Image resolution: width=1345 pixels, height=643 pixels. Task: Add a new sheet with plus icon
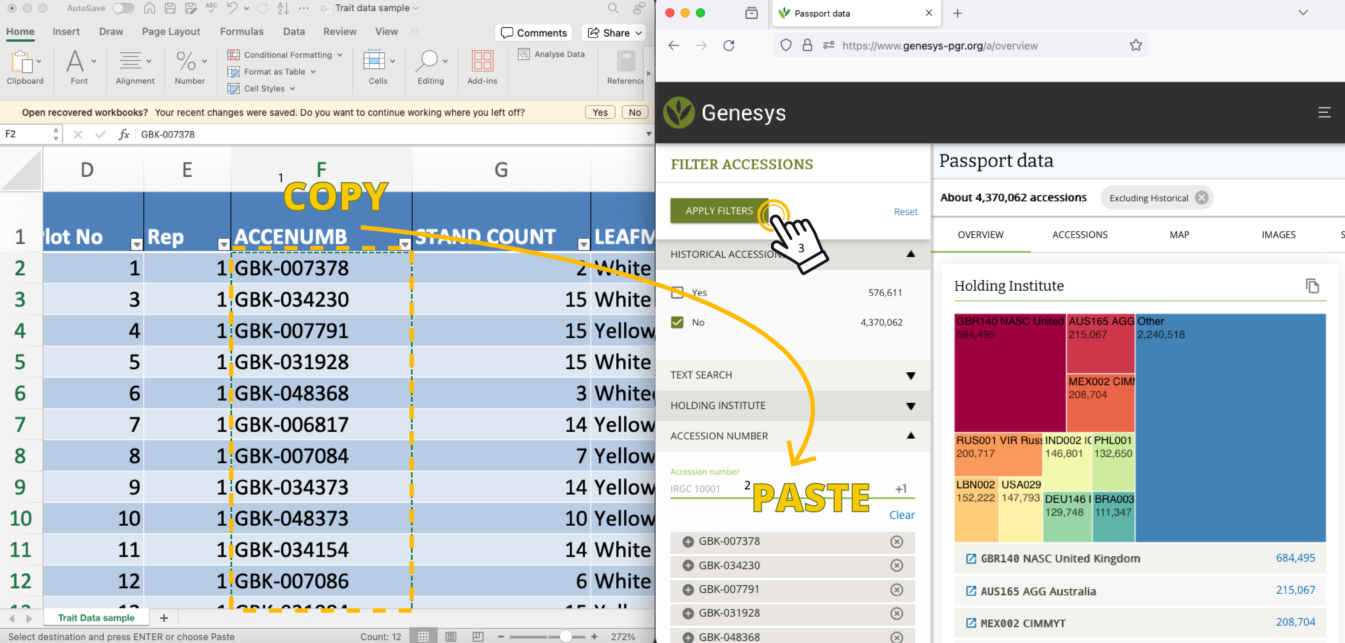pos(164,618)
